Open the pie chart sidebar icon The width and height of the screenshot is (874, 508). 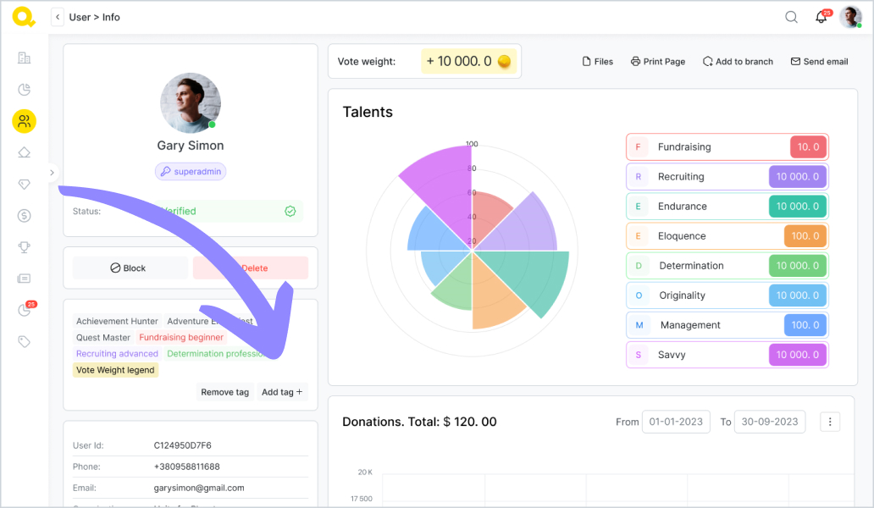(25, 90)
